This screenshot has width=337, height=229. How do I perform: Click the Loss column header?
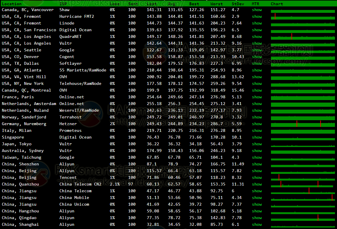coord(115,4)
